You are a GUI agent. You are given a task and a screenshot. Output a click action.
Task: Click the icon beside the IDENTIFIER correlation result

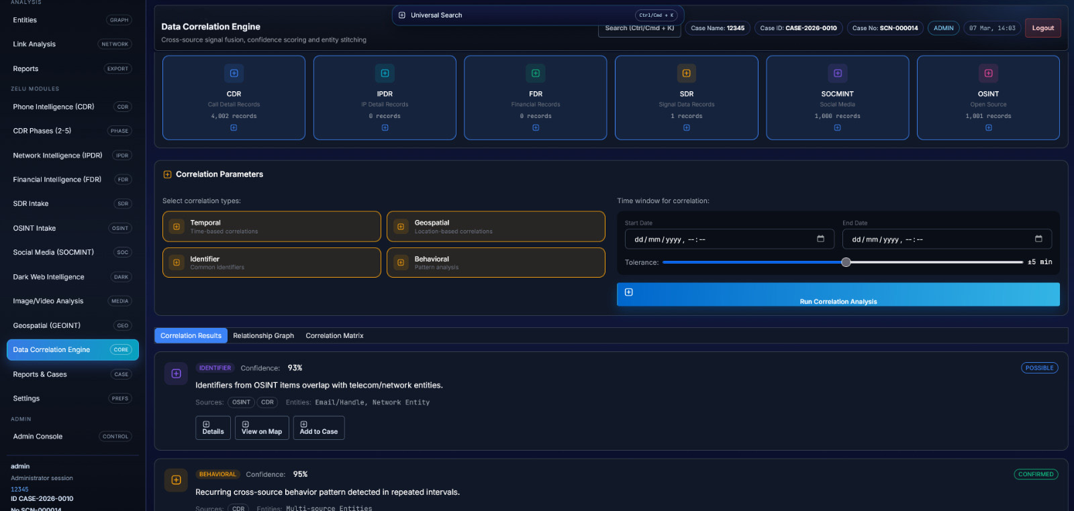coord(176,374)
